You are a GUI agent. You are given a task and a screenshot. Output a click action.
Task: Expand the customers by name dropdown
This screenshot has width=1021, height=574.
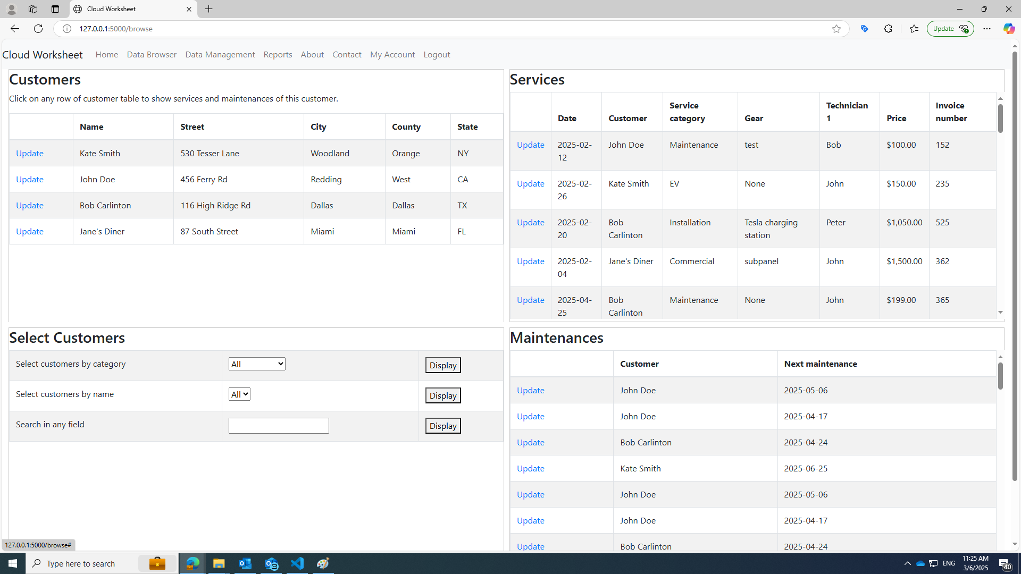239,394
